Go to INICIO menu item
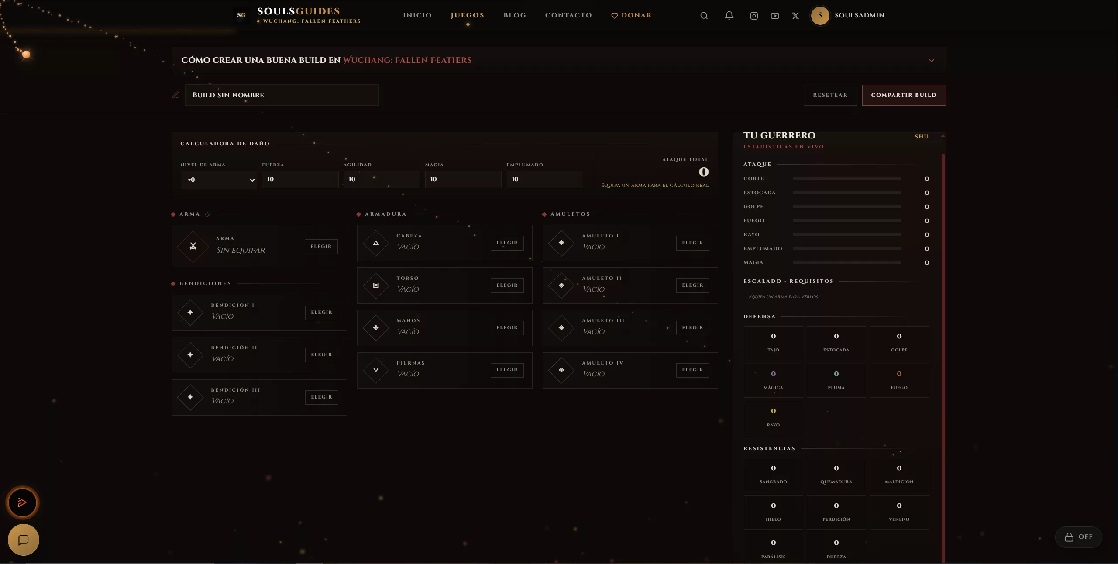Screen dimensions: 1118x564 [417, 15]
